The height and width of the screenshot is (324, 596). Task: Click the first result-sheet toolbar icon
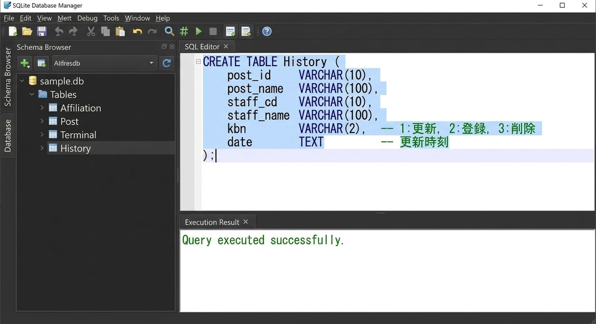coord(231,32)
